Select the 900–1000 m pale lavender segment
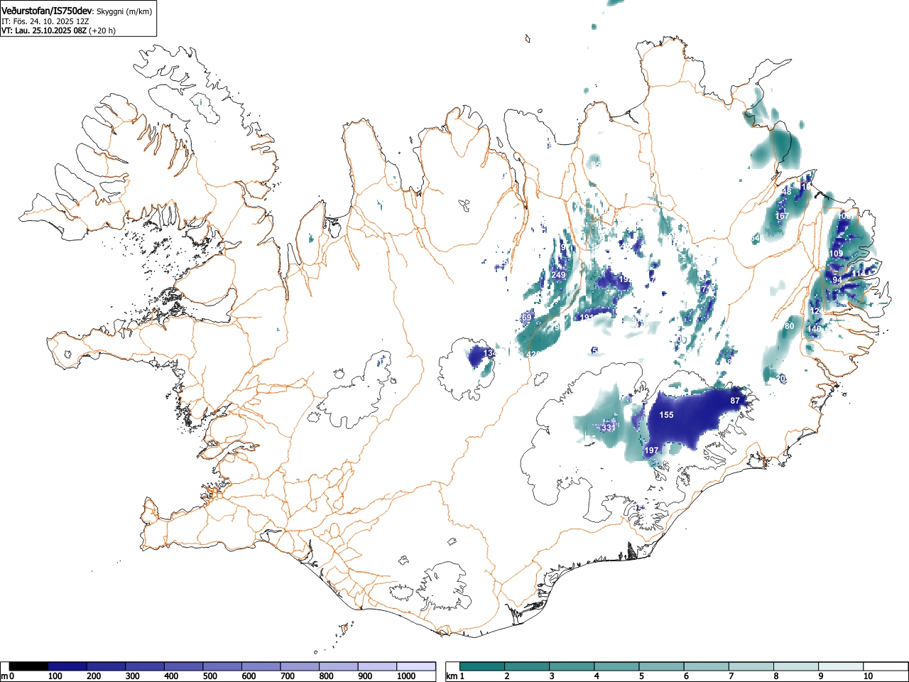 pos(377,666)
